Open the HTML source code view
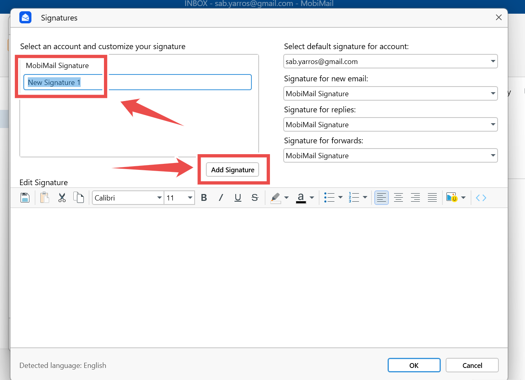This screenshot has height=380, width=525. [481, 198]
